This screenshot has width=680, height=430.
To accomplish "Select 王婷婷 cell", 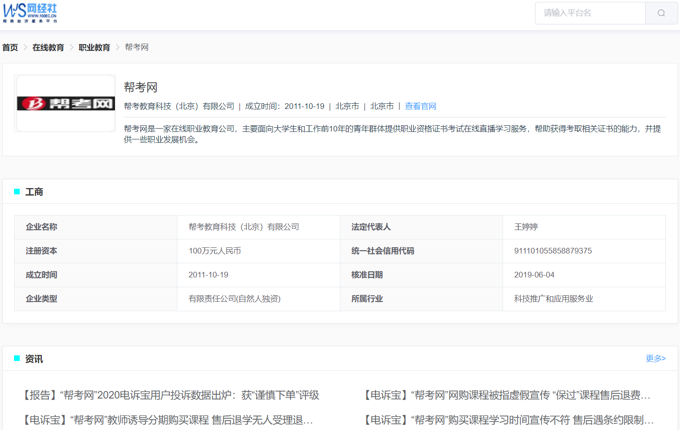I will [x=584, y=227].
